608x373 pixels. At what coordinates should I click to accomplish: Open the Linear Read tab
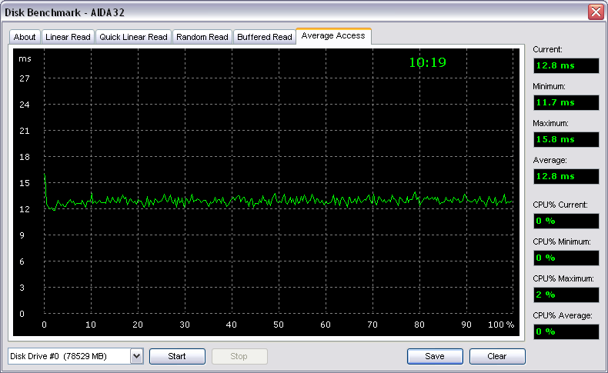coord(68,37)
